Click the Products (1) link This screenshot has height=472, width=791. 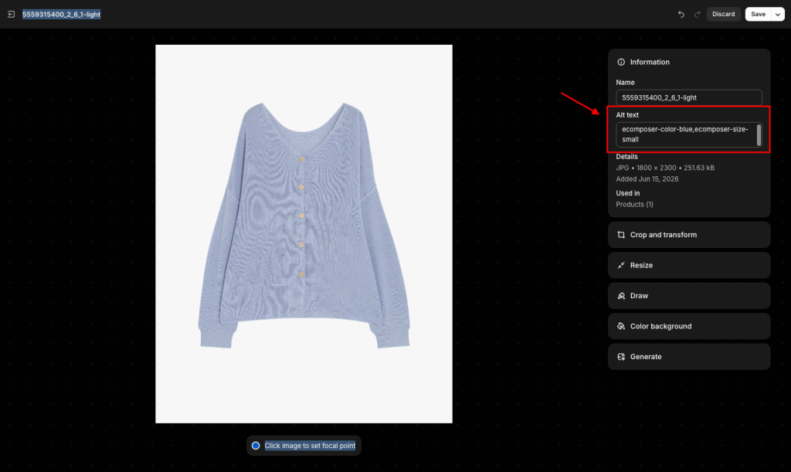pyautogui.click(x=635, y=204)
